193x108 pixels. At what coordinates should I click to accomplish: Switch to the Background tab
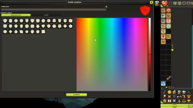(x=16, y=15)
